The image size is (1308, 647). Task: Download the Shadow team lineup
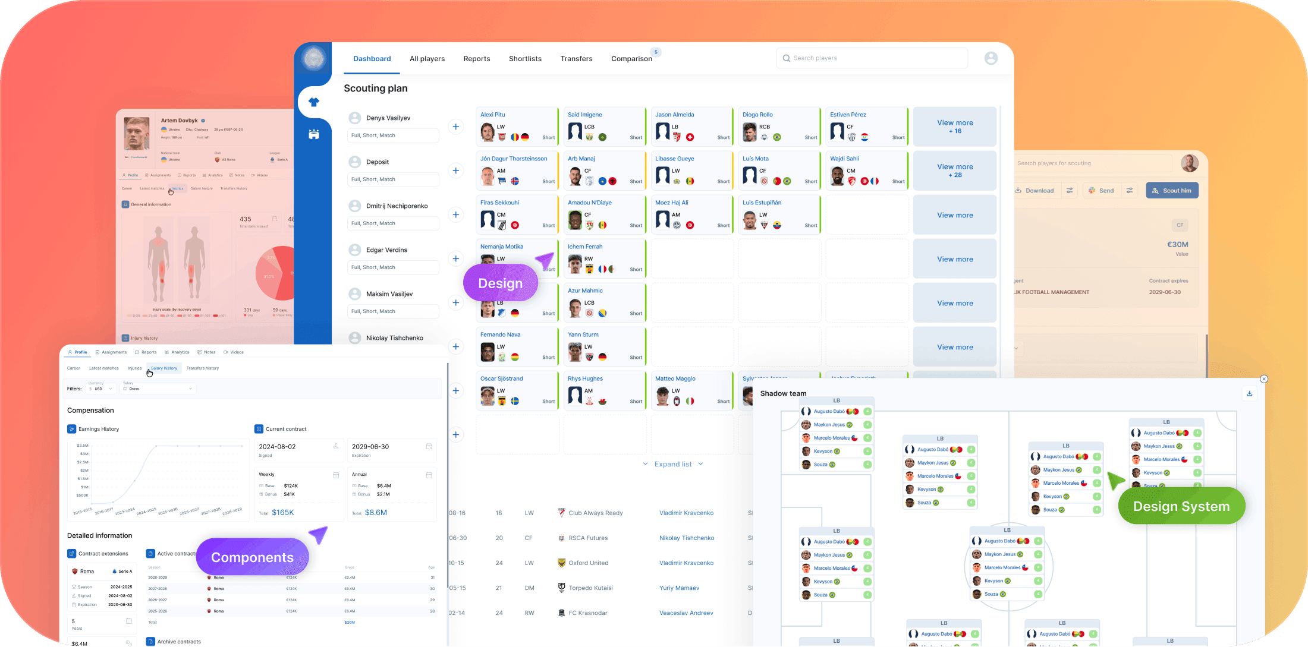(x=1249, y=393)
